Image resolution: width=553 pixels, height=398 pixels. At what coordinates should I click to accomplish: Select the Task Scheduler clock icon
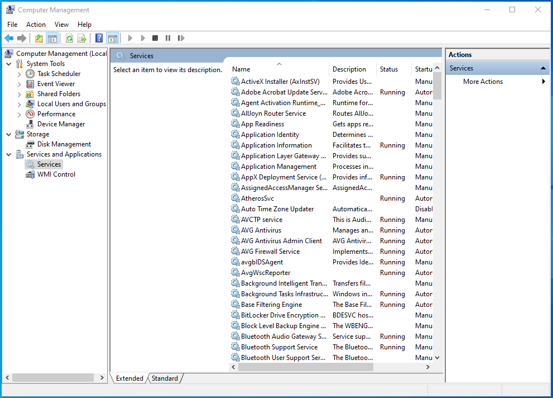(30, 74)
